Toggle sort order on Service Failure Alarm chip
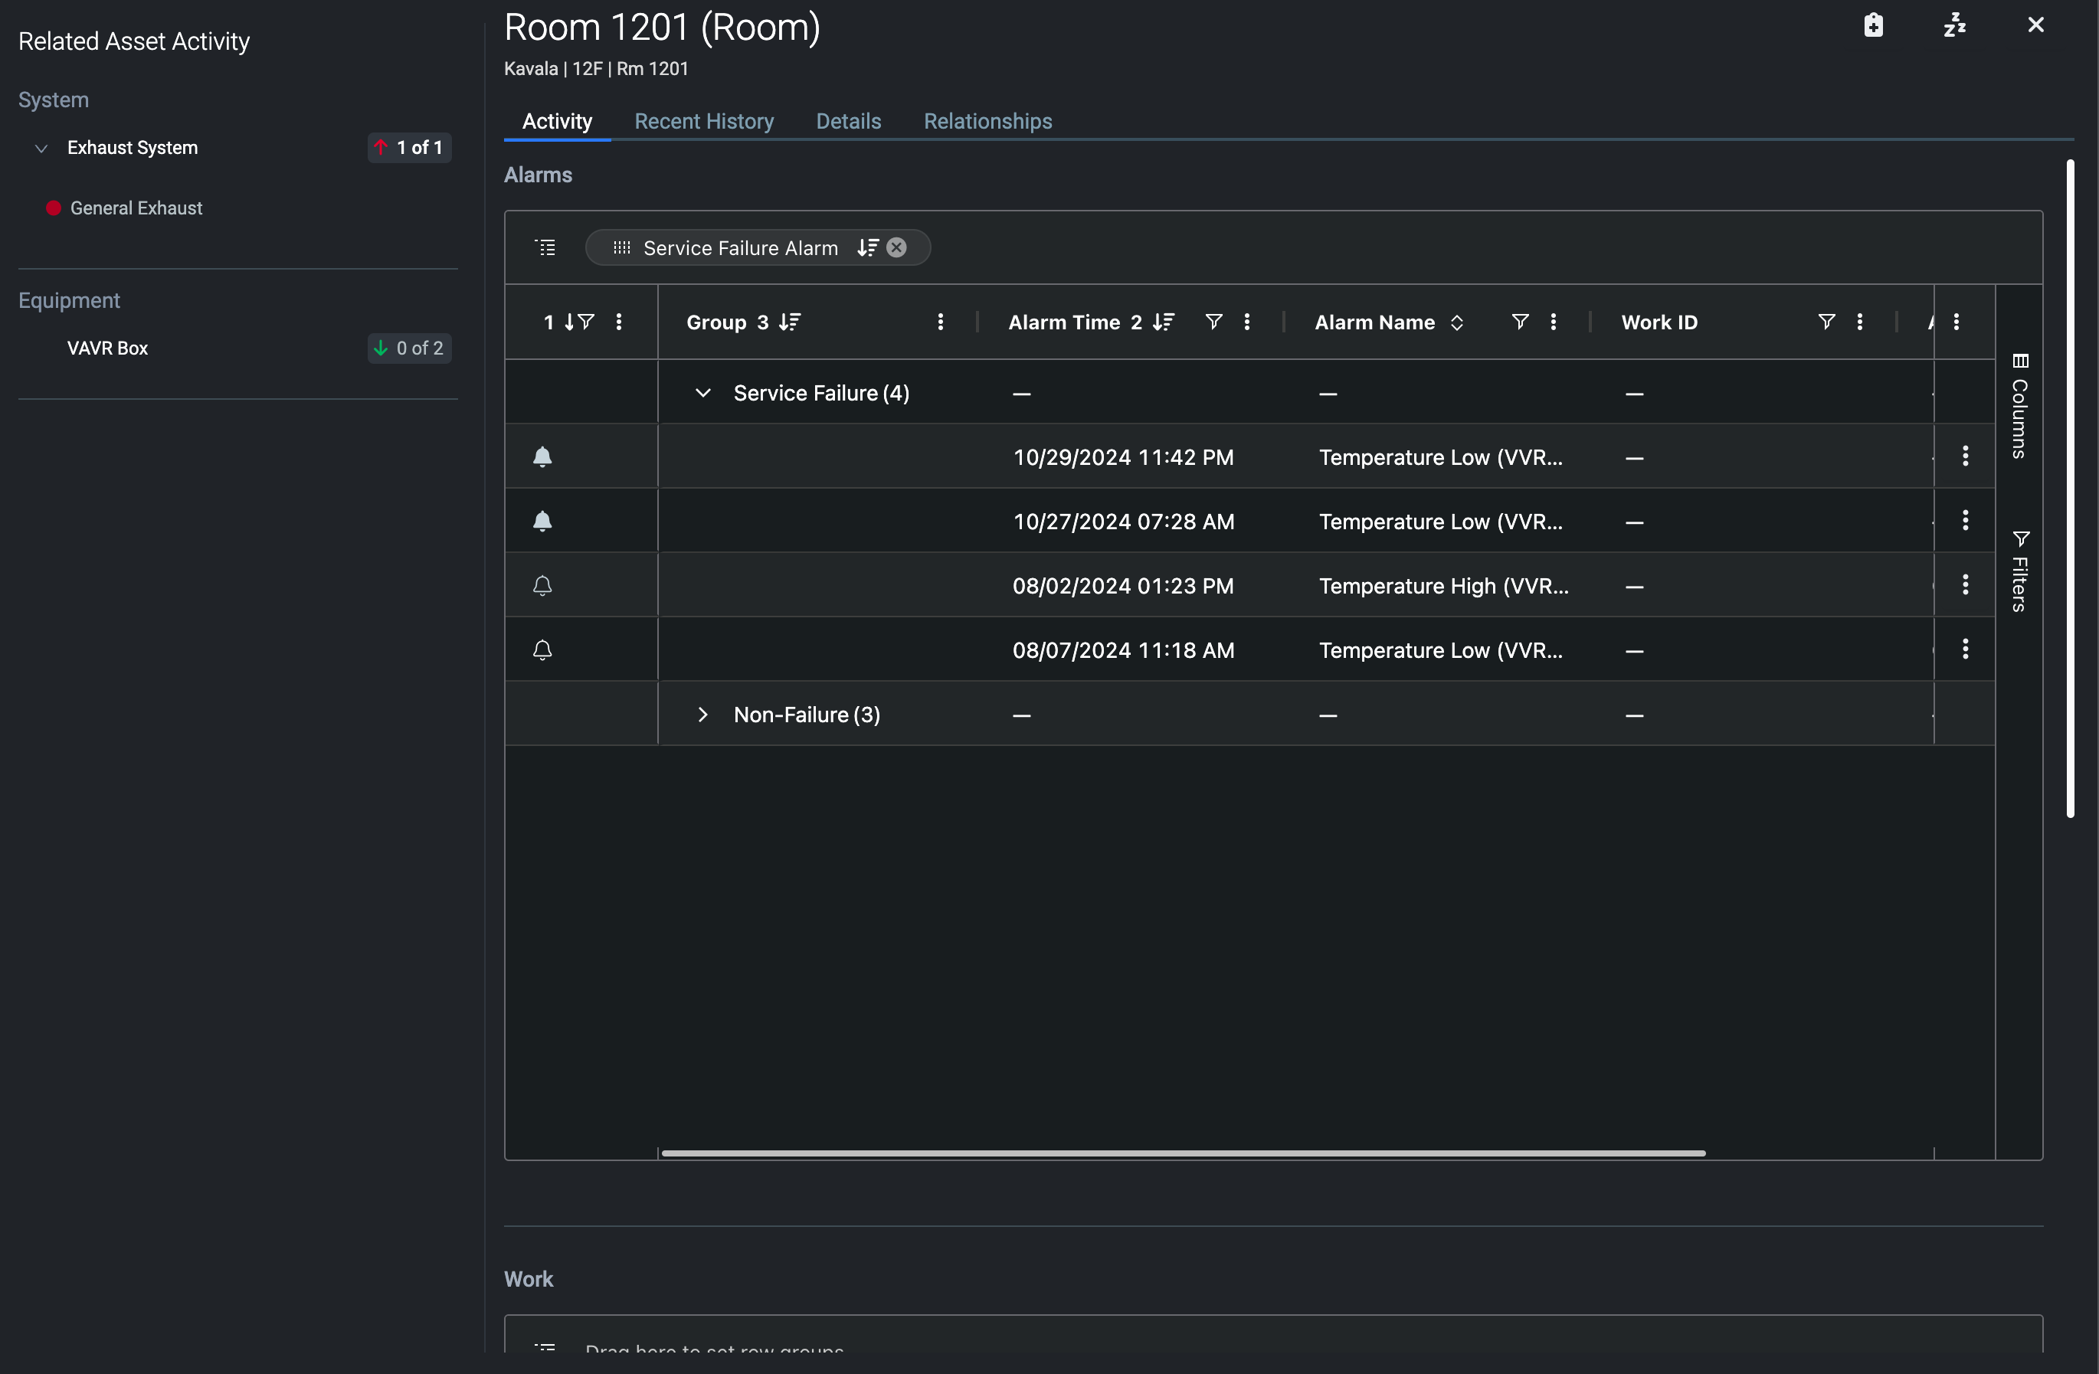 point(868,248)
